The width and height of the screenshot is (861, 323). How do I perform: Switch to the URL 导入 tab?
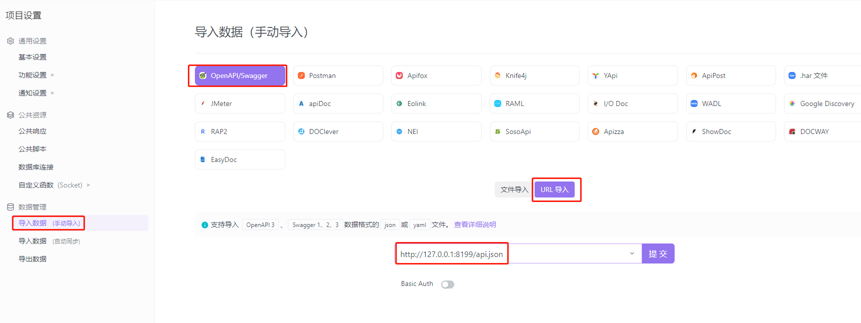click(x=554, y=189)
